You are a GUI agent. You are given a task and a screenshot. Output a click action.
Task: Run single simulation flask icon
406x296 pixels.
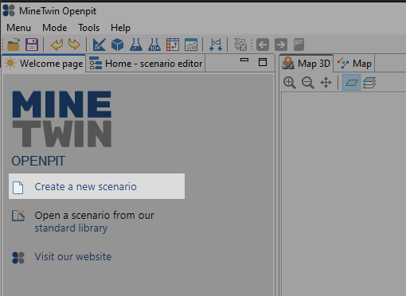point(136,45)
